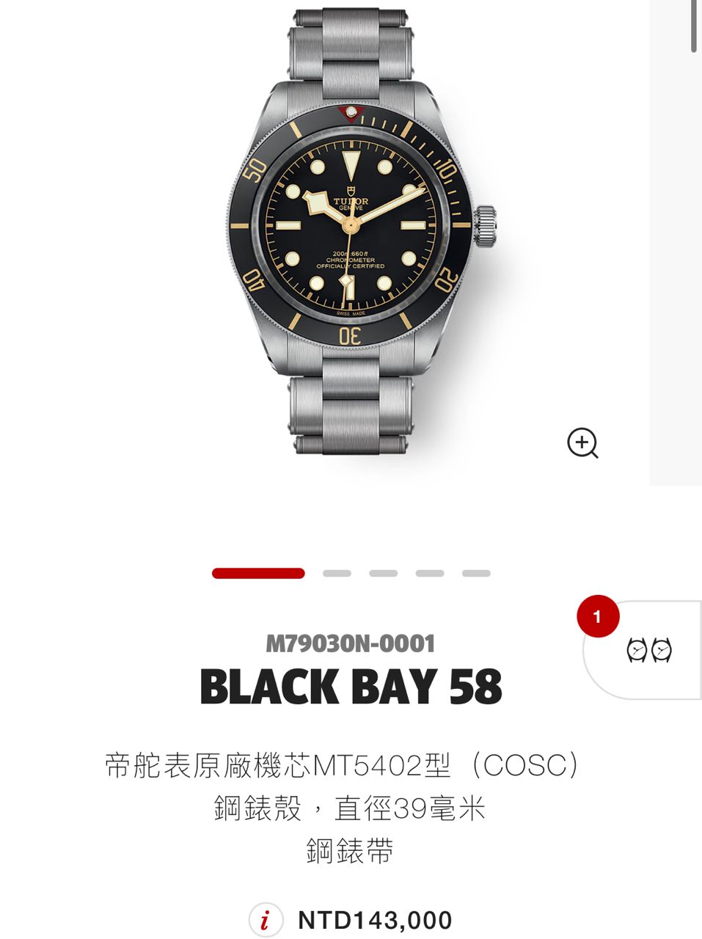Go to the third carousel image dot
The width and height of the screenshot is (702, 939).
coord(383,573)
